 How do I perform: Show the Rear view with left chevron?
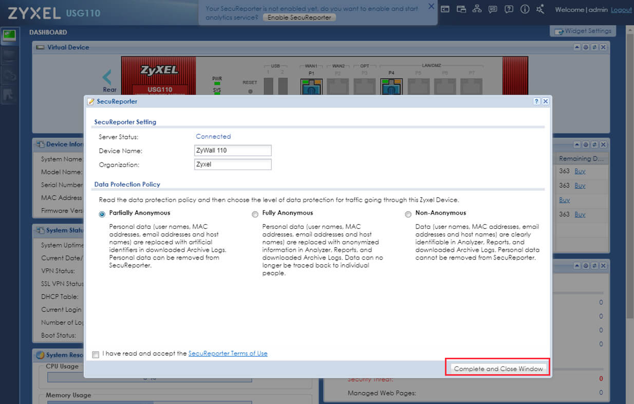pos(107,78)
